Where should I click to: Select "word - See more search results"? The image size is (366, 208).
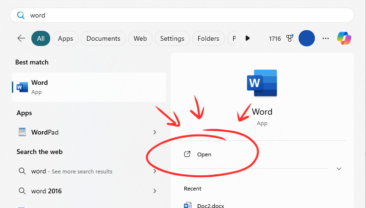89,171
